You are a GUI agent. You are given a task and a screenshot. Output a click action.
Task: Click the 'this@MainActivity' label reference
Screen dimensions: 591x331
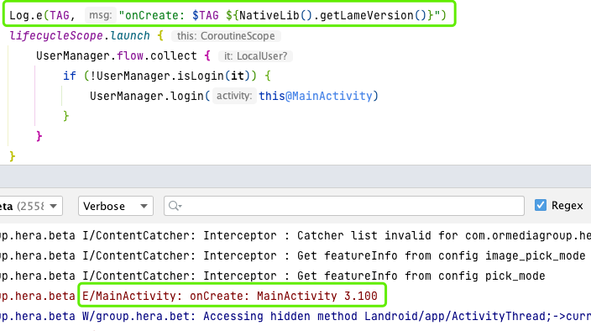coord(316,96)
